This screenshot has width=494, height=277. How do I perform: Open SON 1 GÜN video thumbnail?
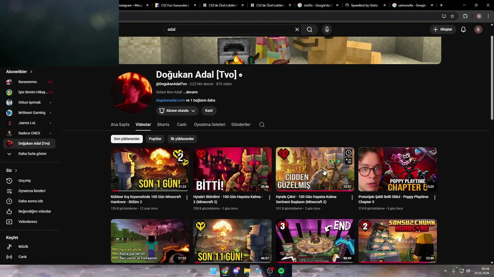point(150,169)
